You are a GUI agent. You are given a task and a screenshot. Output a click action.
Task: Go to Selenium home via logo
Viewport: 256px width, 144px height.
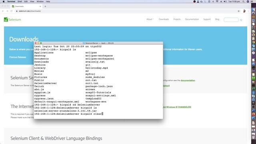point(12,20)
